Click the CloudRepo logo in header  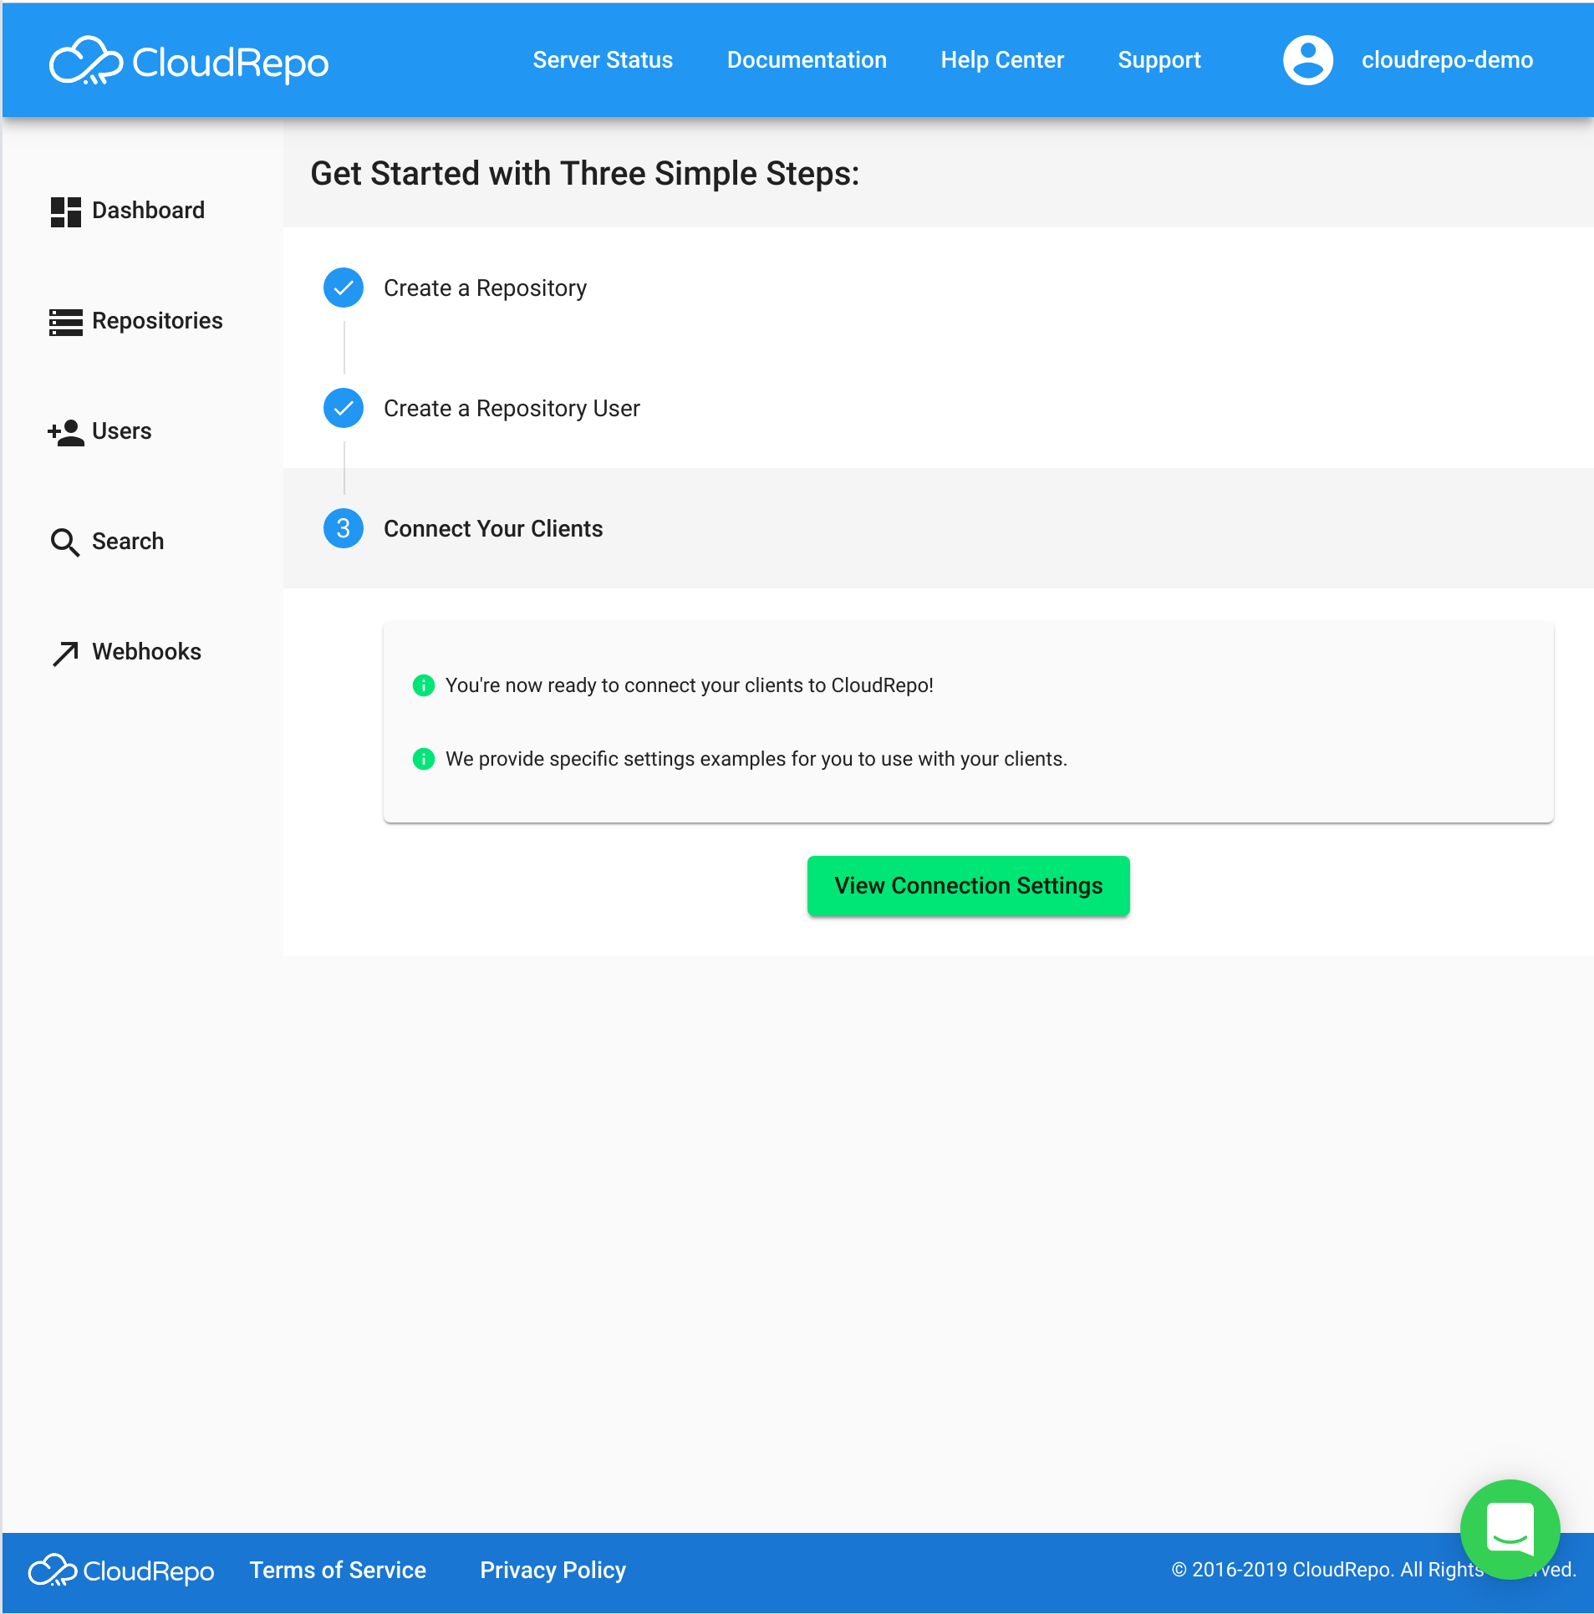(x=189, y=61)
